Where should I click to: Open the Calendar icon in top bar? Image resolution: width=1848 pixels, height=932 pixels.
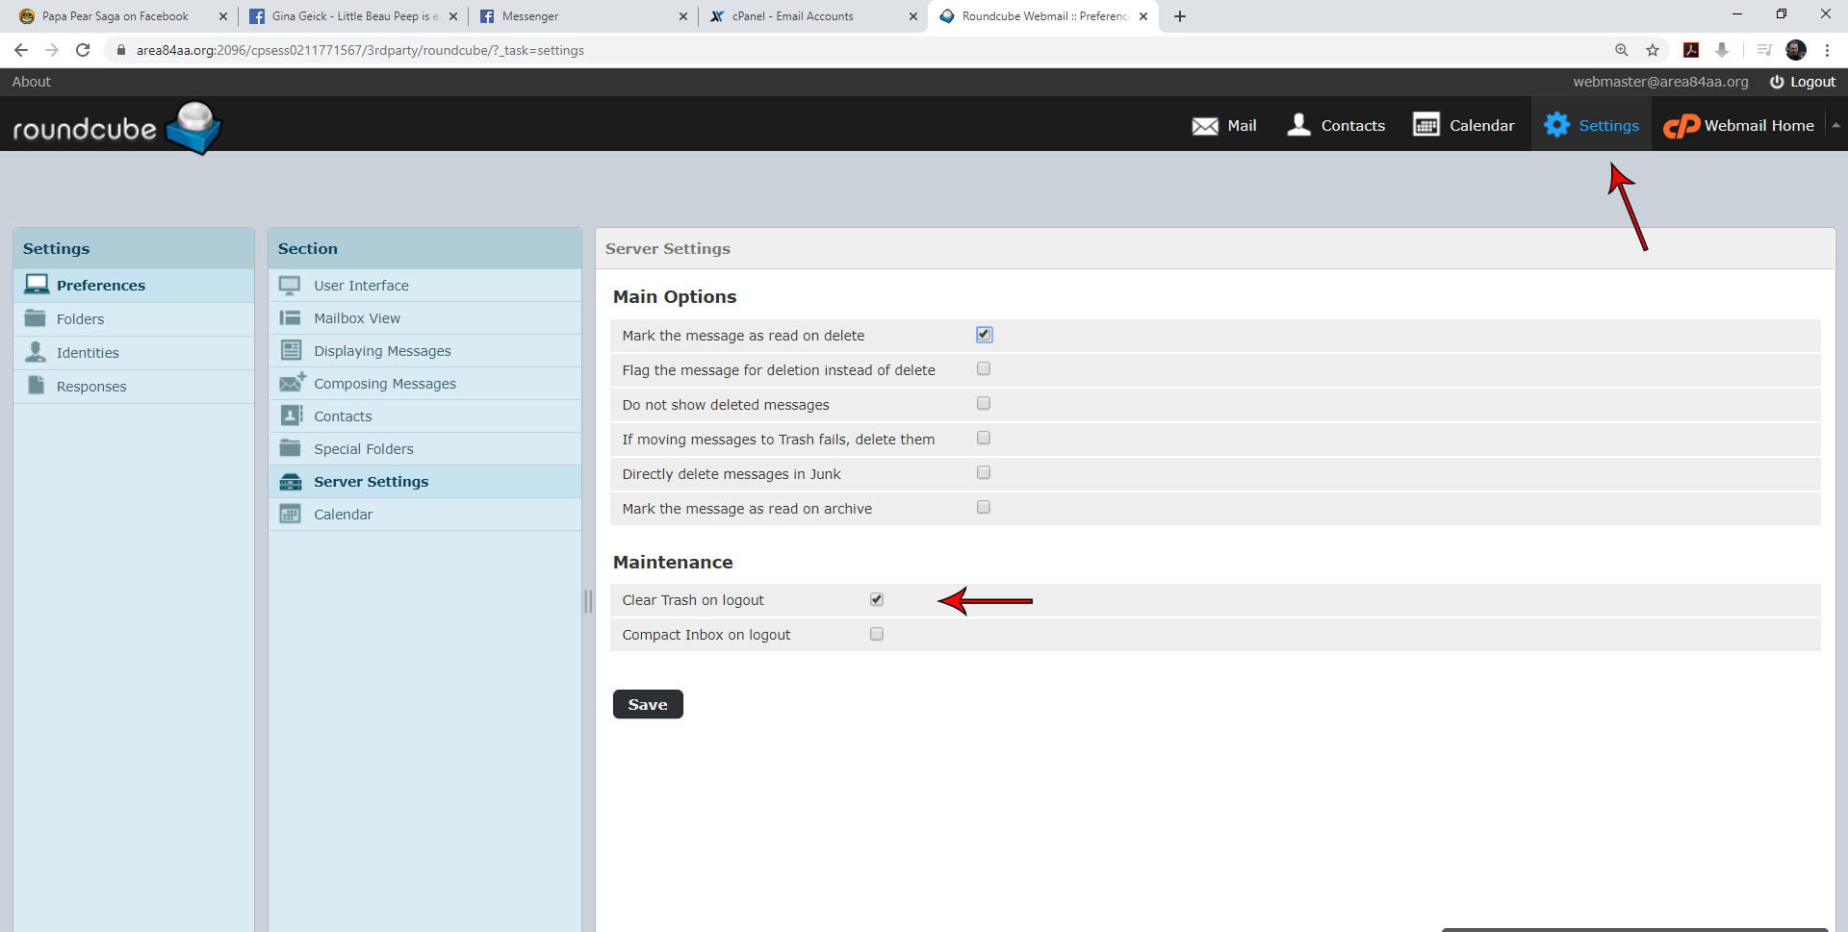click(x=1425, y=125)
